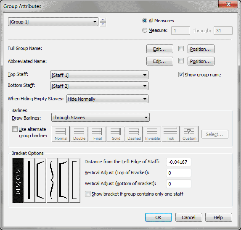The width and height of the screenshot is (241, 230).
Task: Check Show bracket if group contains one staff
Action: tap(87, 194)
